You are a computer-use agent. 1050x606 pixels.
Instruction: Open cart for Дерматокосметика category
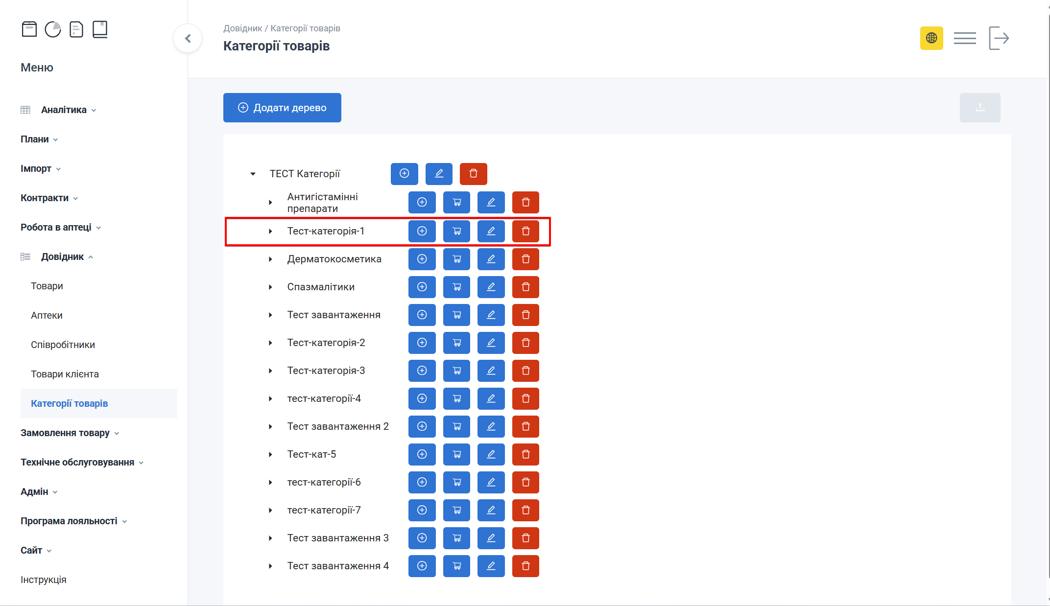pos(456,259)
